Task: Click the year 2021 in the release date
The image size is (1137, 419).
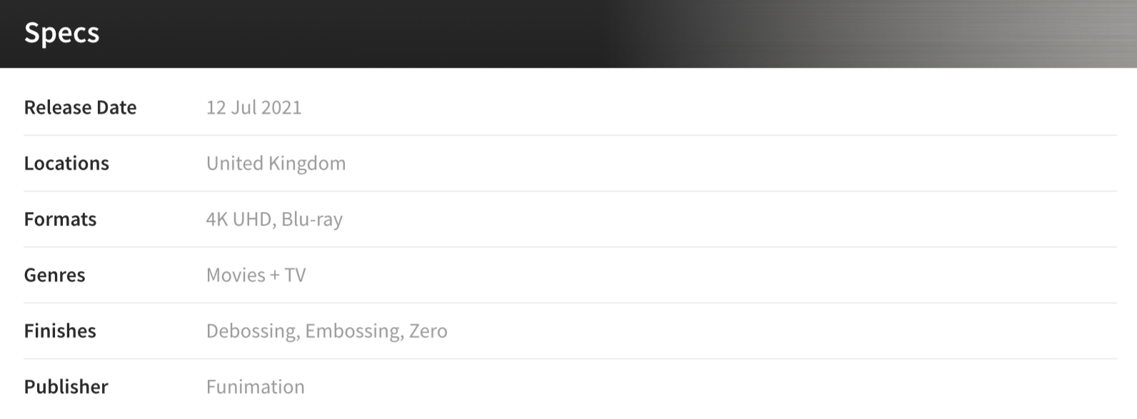Action: point(281,107)
